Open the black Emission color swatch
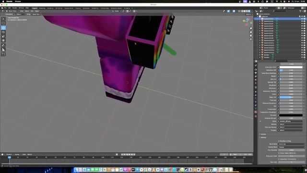The height and width of the screenshot is (173, 307). (x=291, y=115)
